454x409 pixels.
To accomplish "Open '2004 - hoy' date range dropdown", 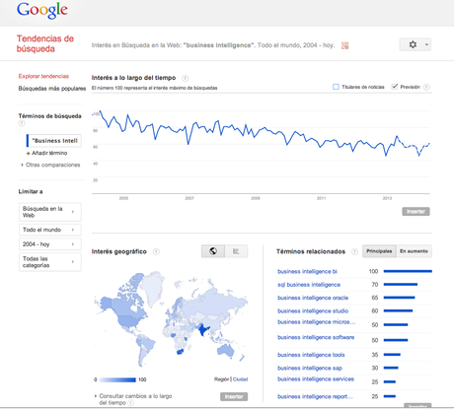I will (50, 244).
